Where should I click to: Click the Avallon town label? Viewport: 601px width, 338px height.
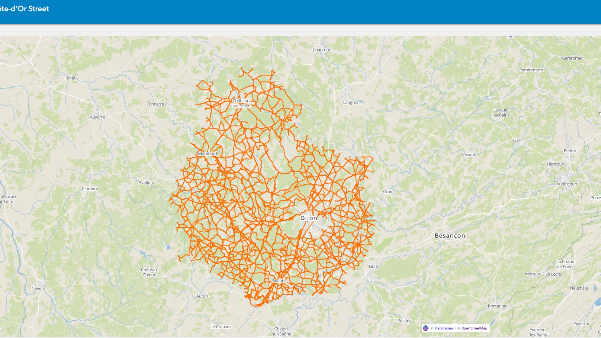click(x=146, y=183)
